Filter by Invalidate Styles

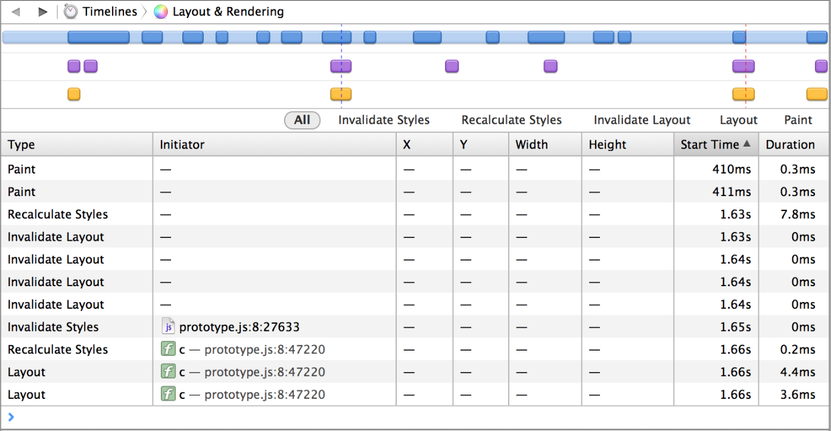(x=384, y=120)
